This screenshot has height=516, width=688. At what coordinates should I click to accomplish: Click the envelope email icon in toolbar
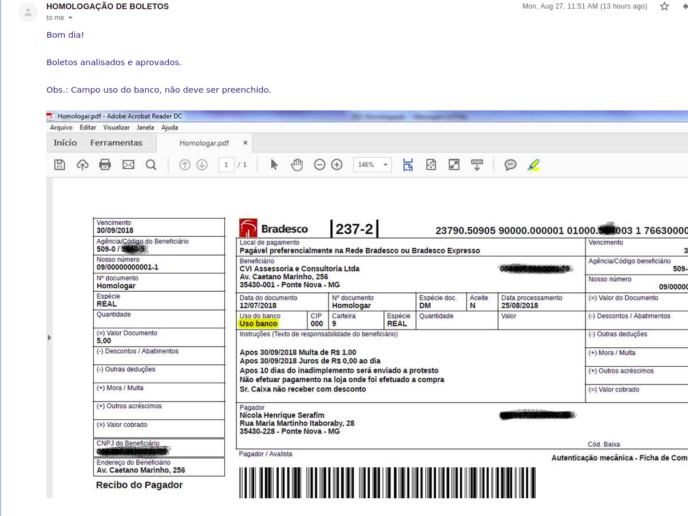coord(128,165)
